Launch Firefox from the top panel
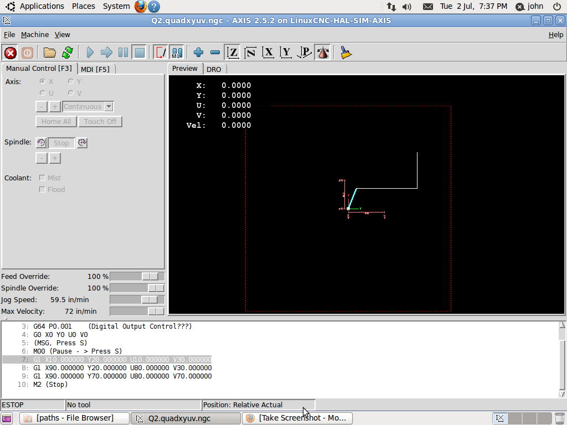The height and width of the screenshot is (425, 567). [x=140, y=6]
